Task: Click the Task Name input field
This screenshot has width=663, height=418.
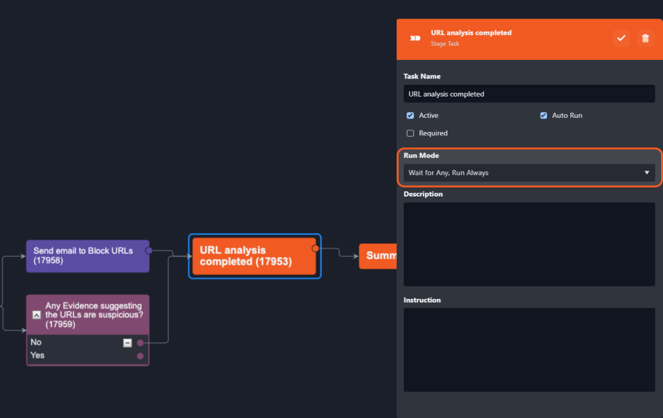Action: tap(529, 94)
